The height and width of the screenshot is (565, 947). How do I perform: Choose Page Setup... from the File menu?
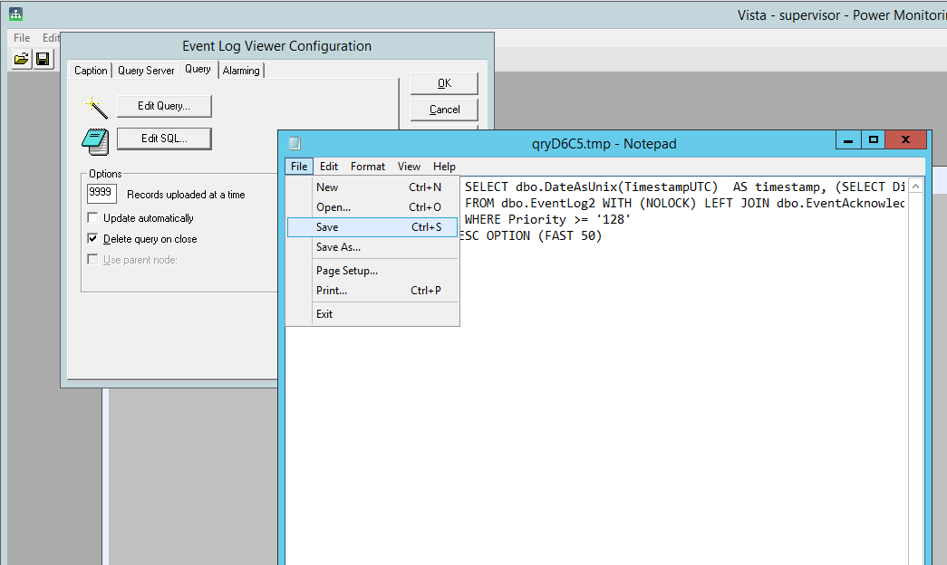coord(372,271)
